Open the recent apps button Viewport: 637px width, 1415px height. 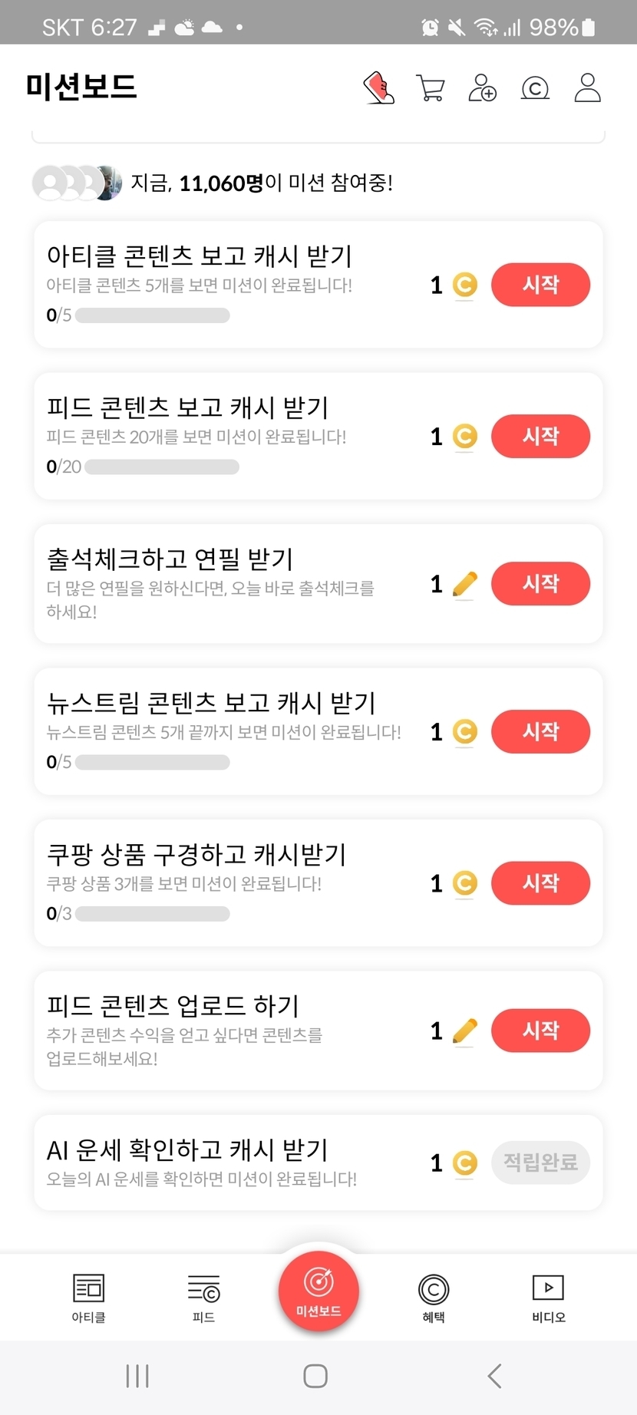coord(137,1376)
